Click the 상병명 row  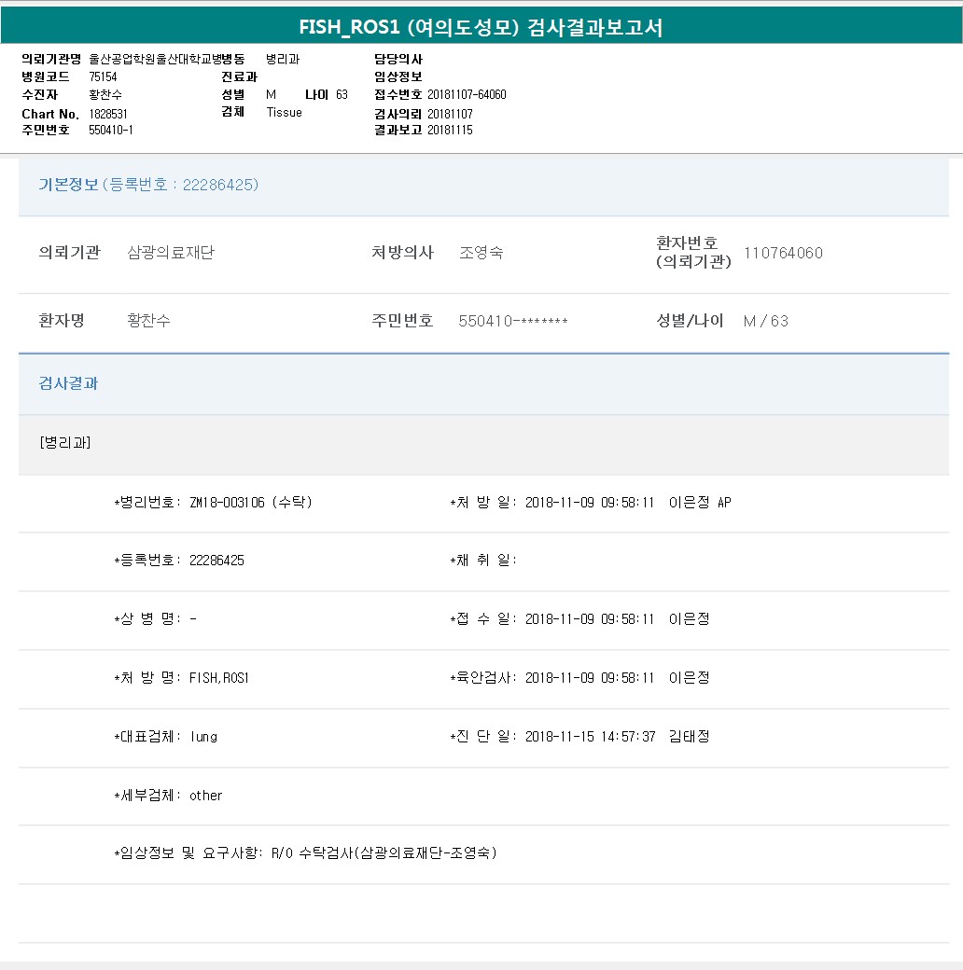pyautogui.click(x=155, y=618)
